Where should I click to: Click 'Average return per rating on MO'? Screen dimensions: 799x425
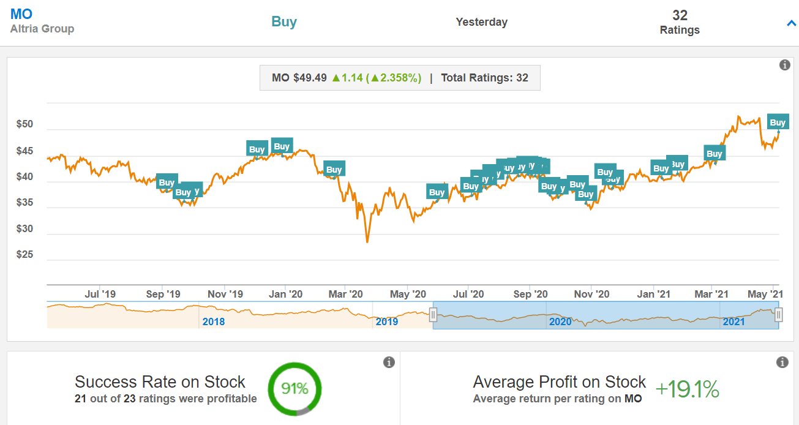557,399
